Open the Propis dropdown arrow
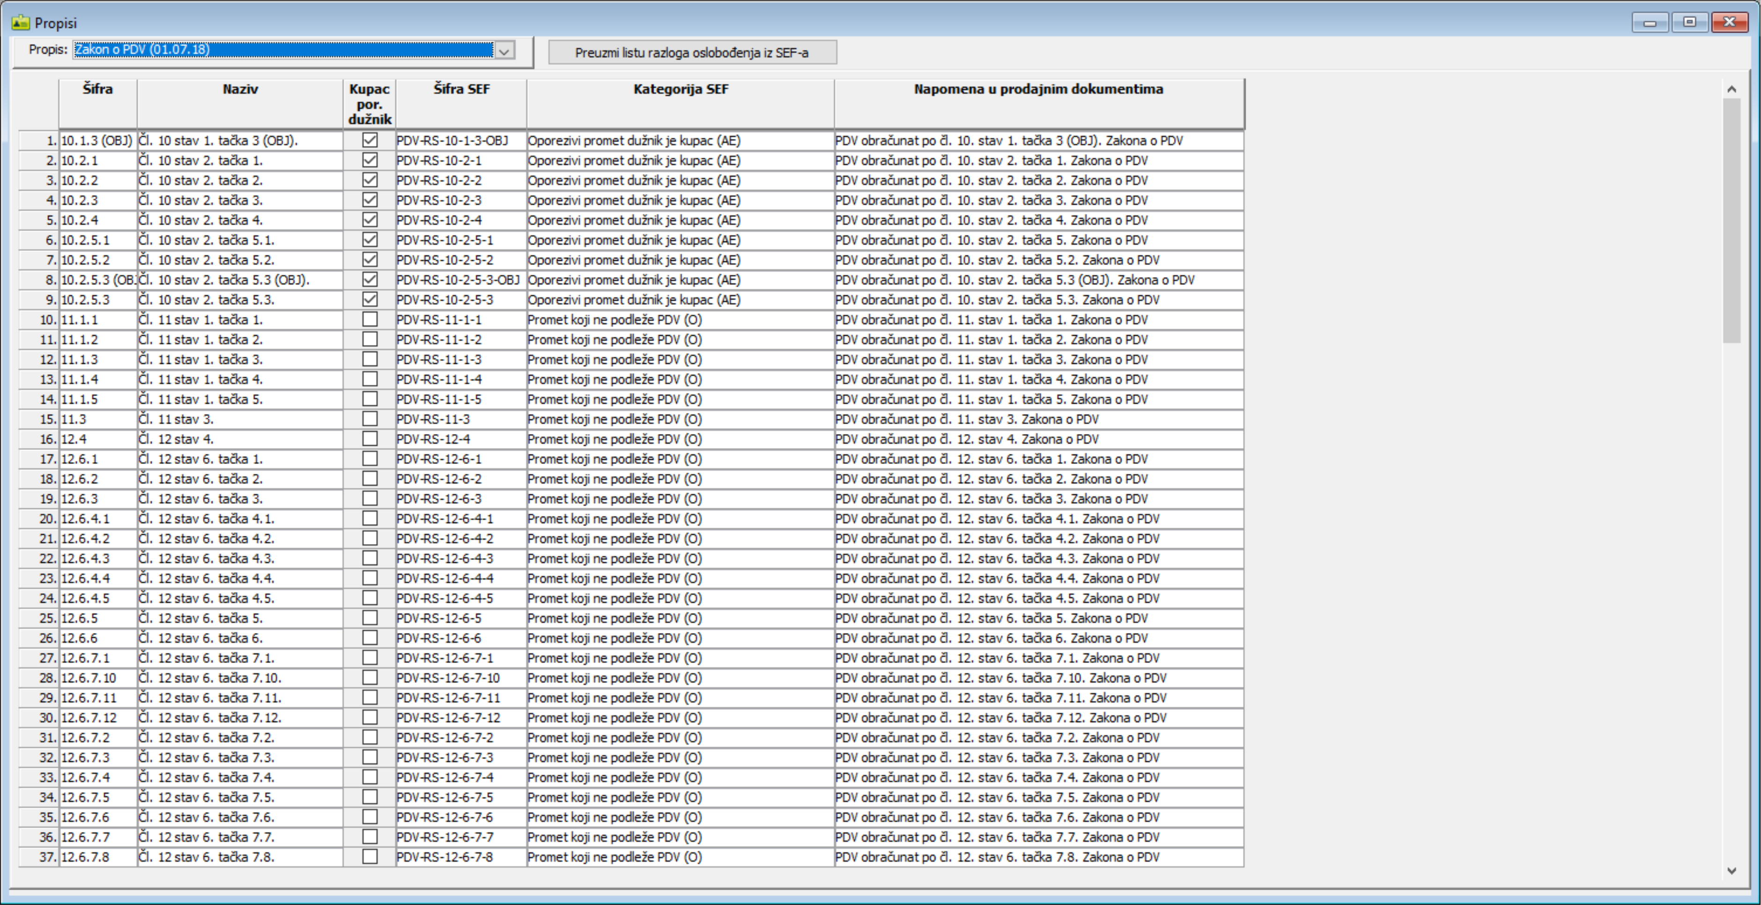 pyautogui.click(x=504, y=51)
